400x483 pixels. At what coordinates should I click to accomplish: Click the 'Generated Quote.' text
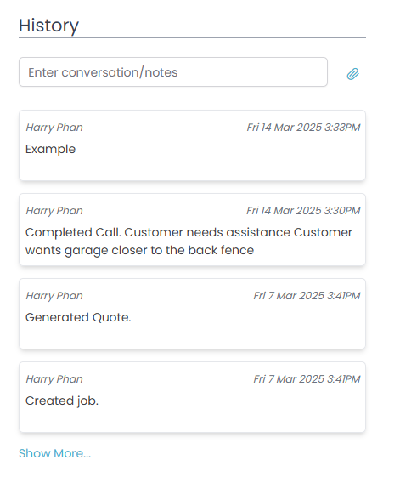[78, 317]
